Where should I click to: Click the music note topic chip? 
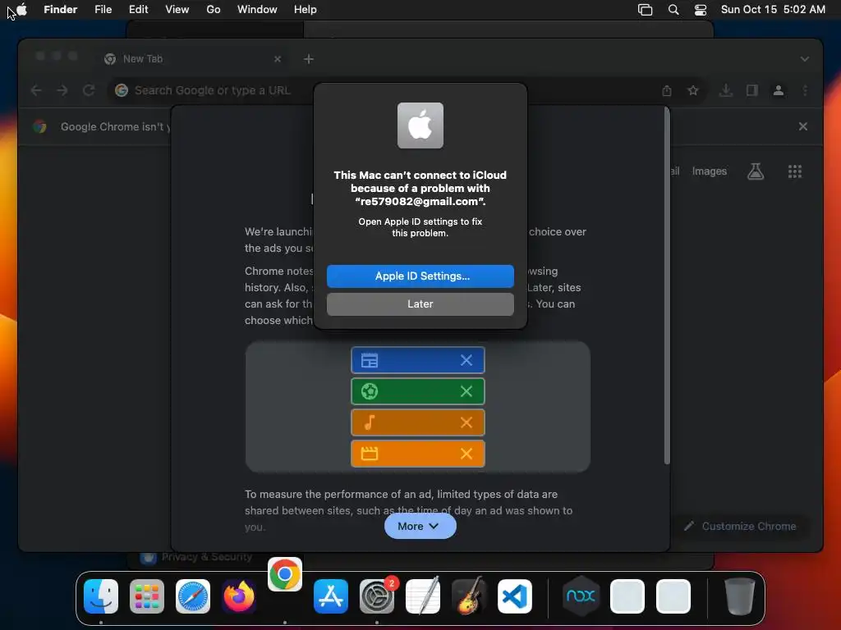[x=418, y=422]
